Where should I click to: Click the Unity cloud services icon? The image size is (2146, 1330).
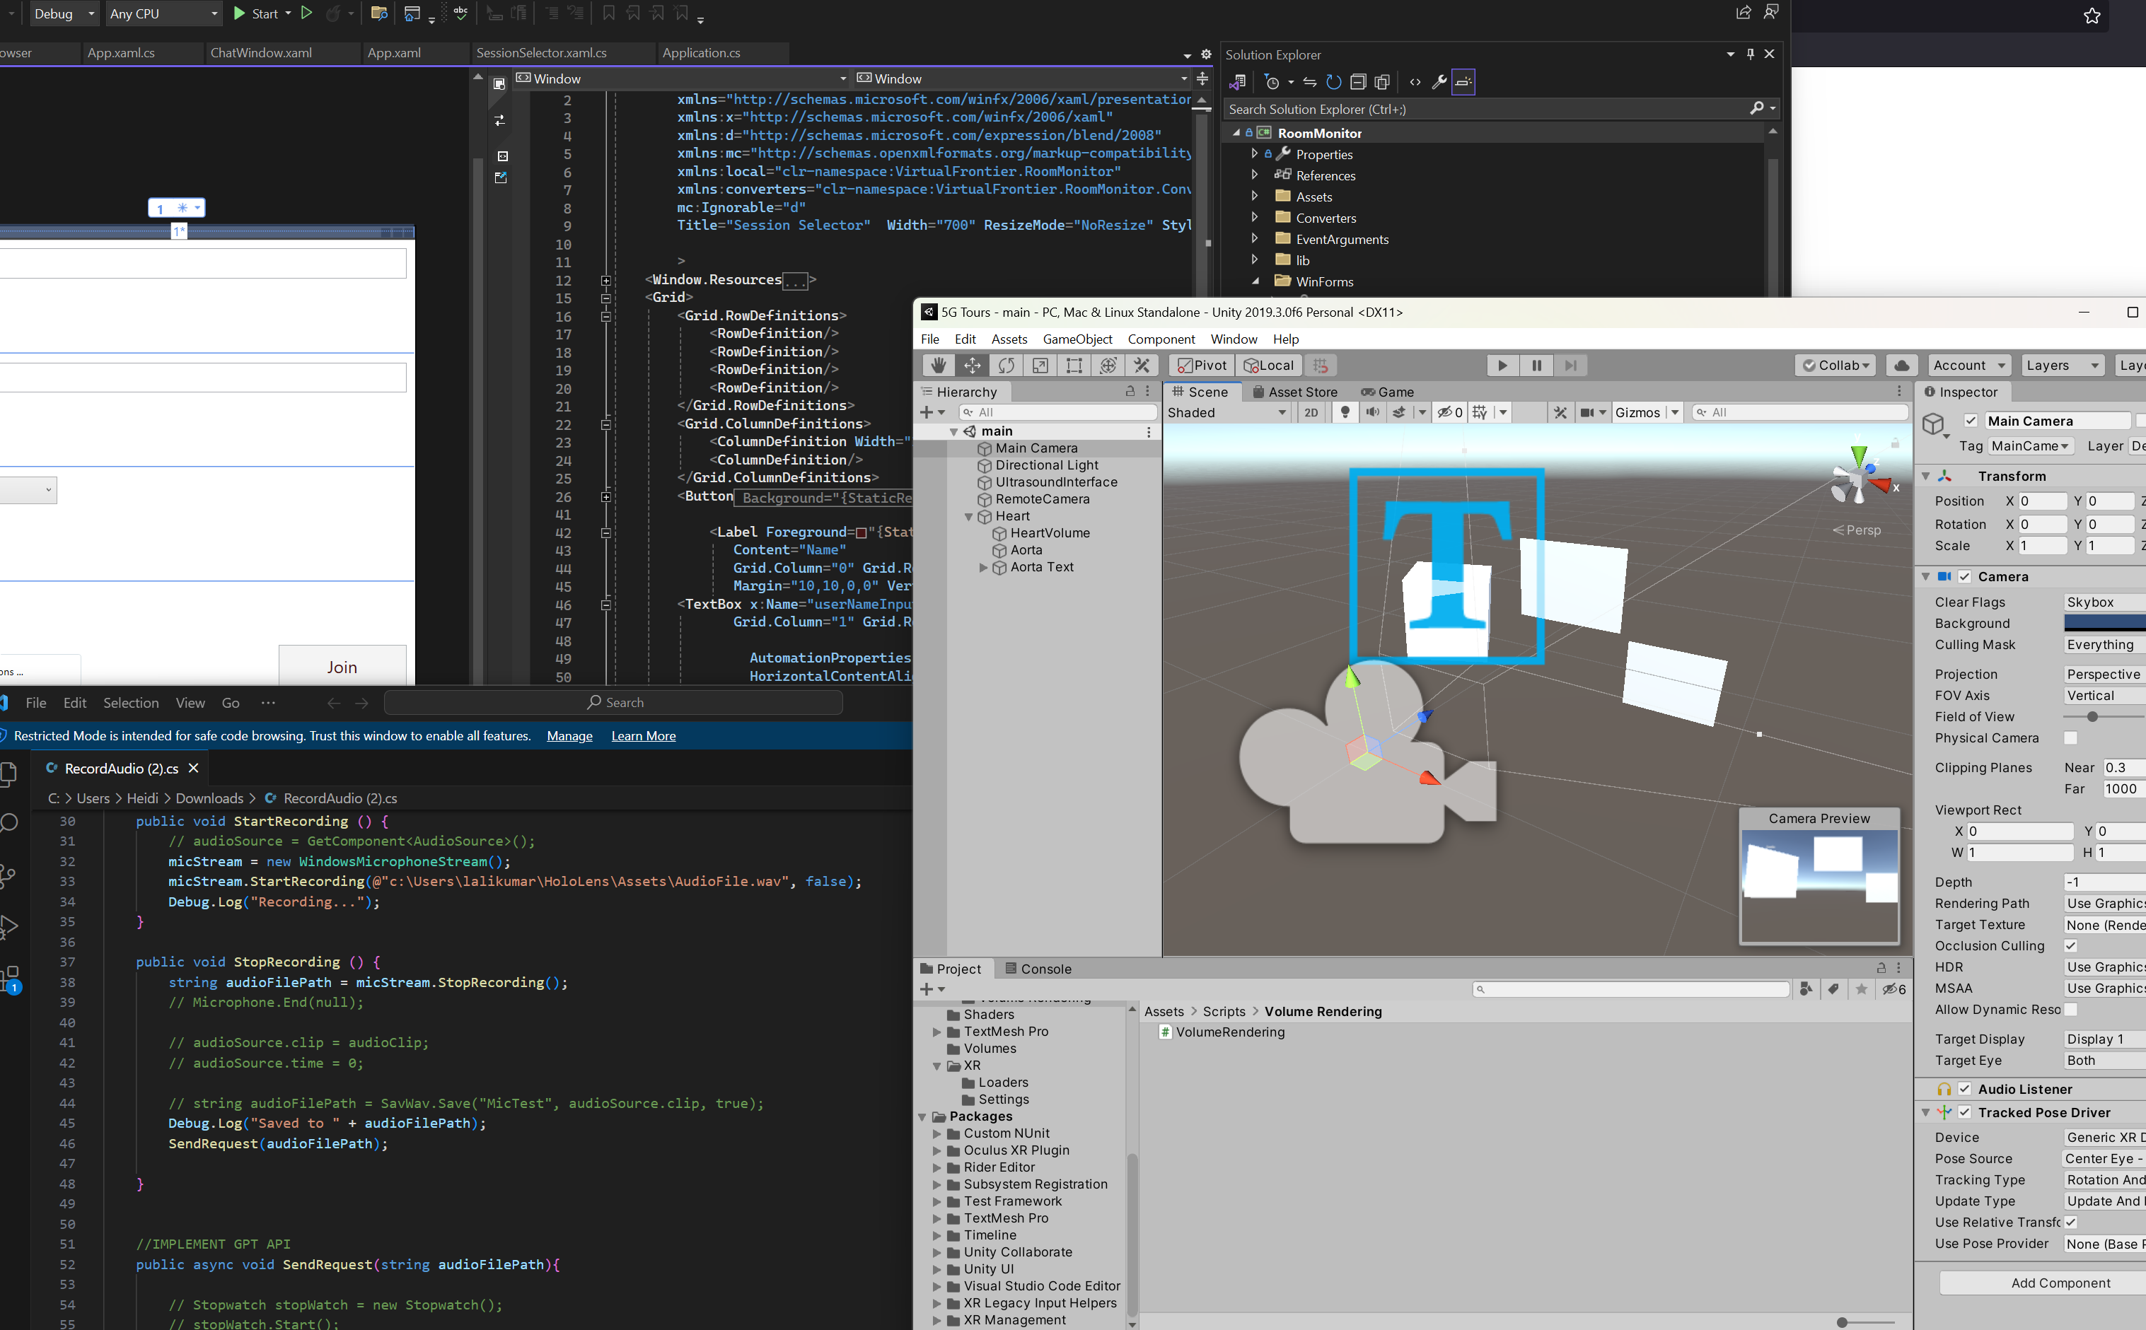tap(1901, 365)
